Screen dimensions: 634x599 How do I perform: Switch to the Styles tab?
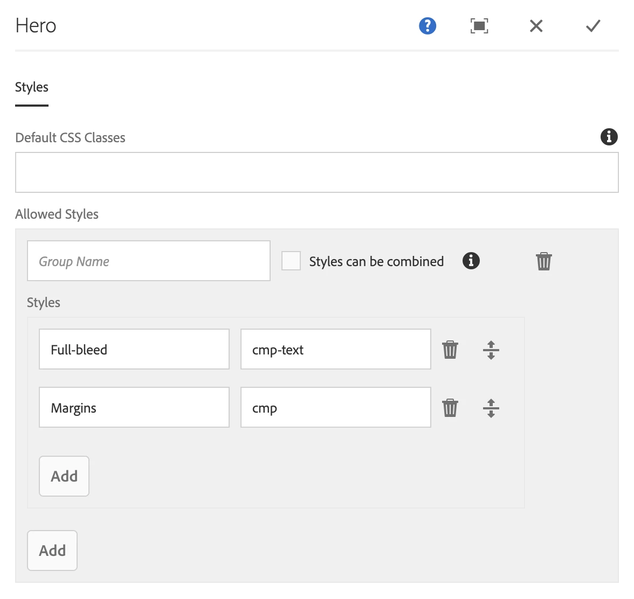(x=32, y=87)
